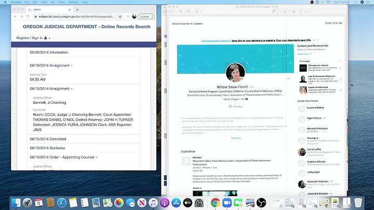Click the Preview search field
Screen dimensions: 374x210
[x=322, y=11]
